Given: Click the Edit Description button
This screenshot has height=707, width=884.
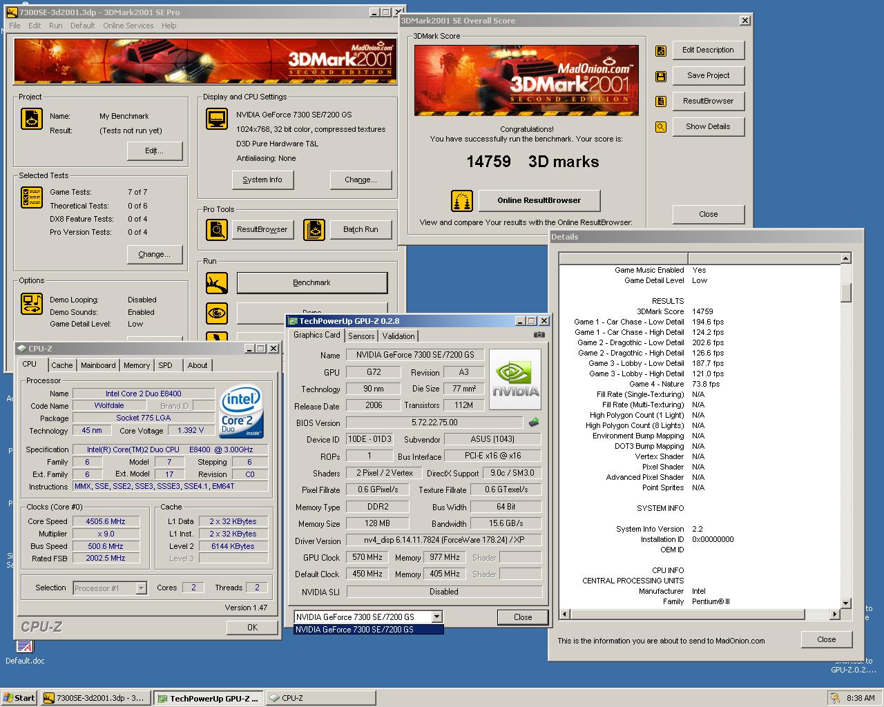Looking at the screenshot, I should [x=708, y=50].
